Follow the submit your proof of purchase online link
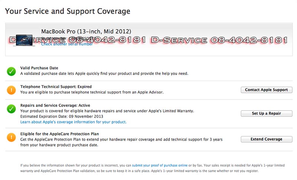Screen dimensions: 297x180 click(159, 165)
